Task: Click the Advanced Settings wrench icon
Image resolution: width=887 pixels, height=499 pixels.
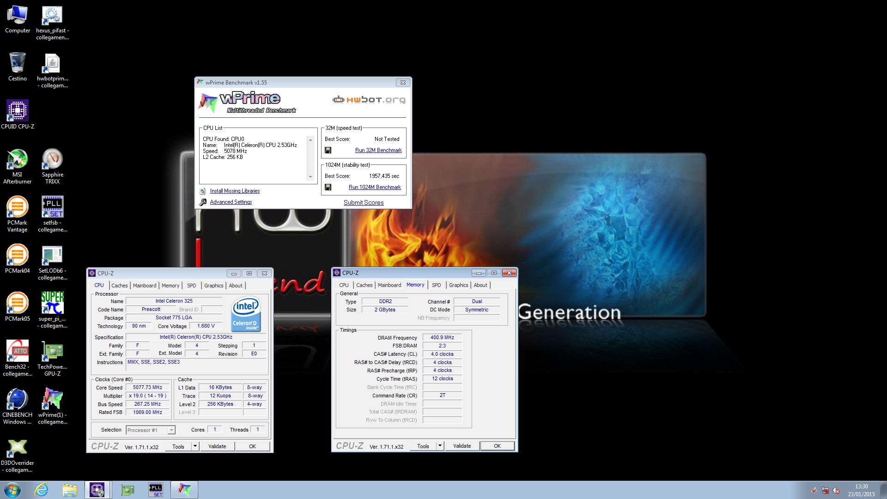Action: pos(203,202)
